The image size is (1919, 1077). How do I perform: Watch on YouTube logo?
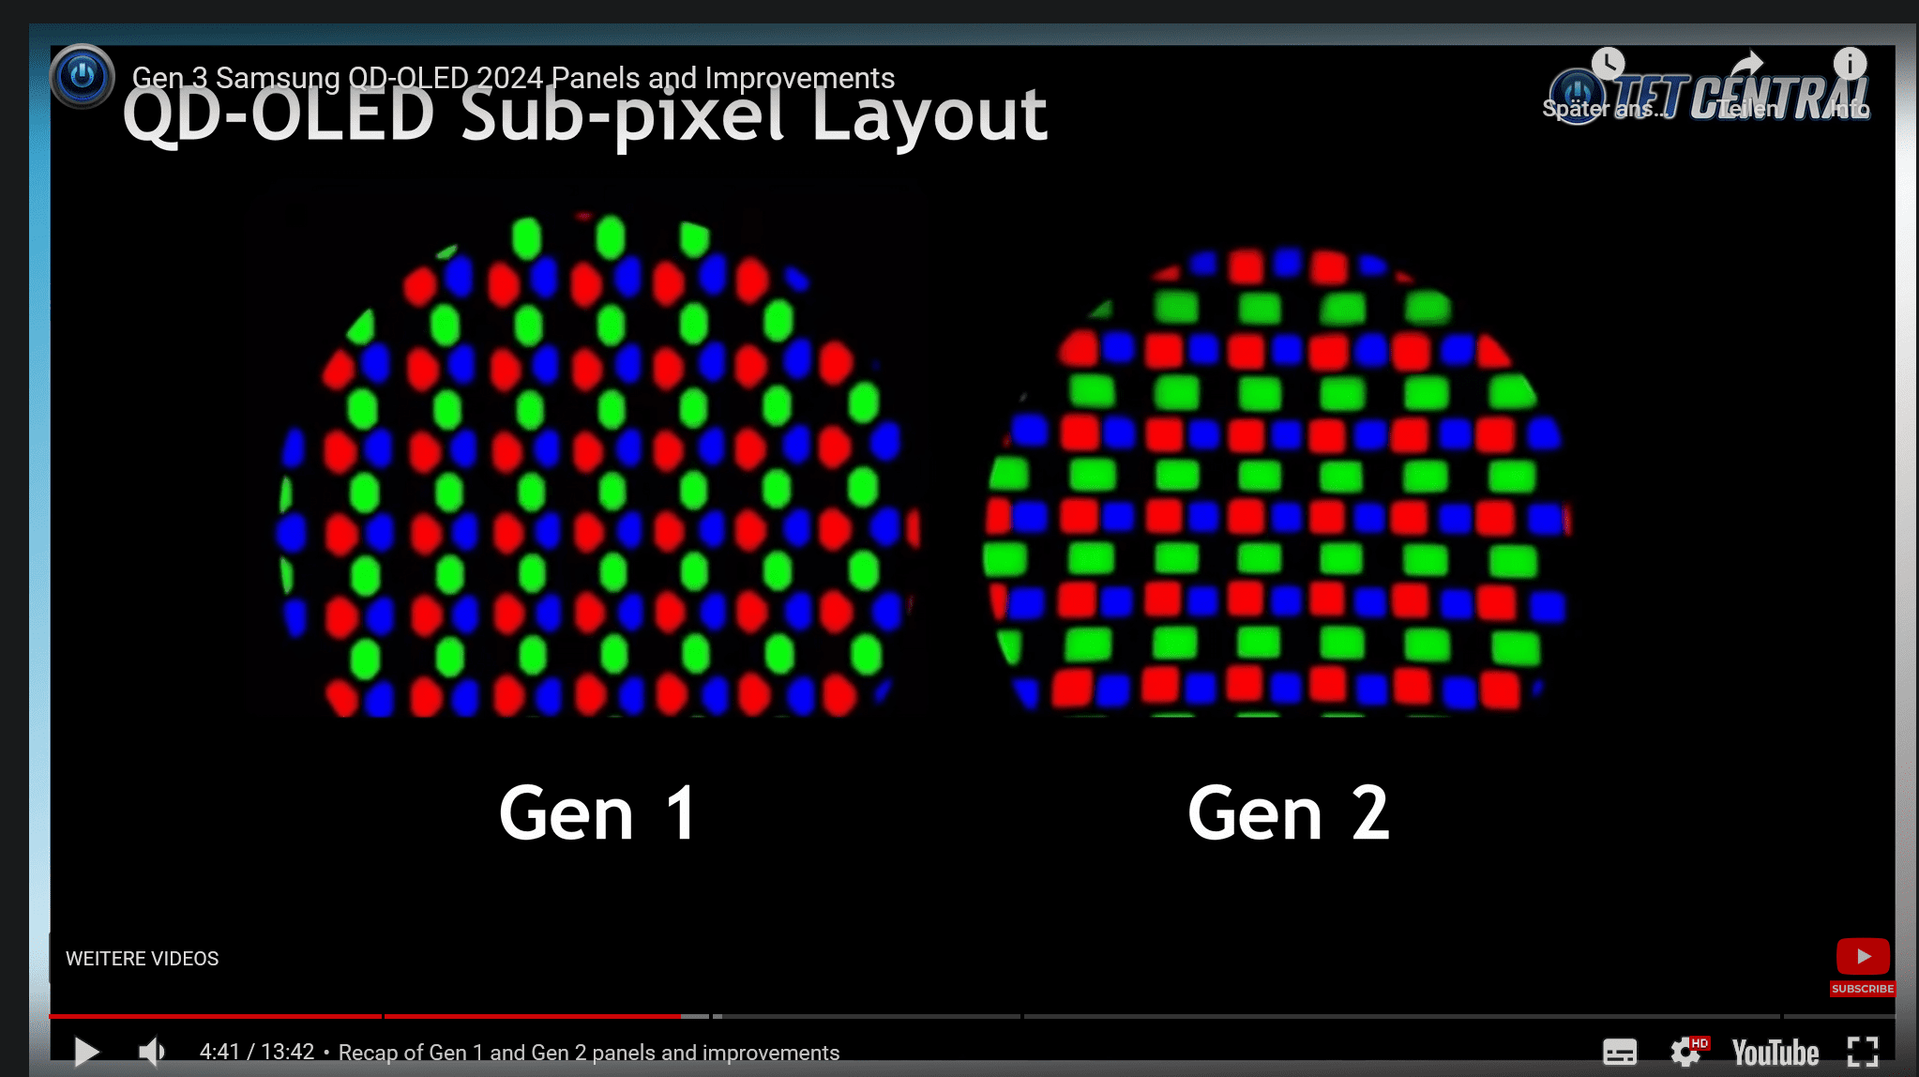[1775, 1053]
